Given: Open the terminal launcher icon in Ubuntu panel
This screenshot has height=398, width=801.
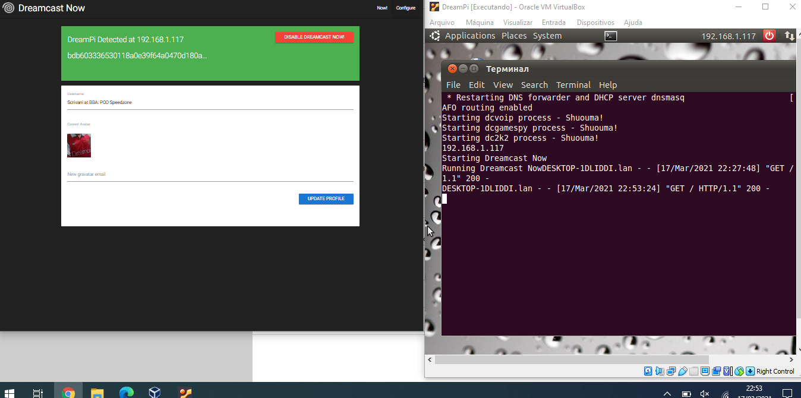Looking at the screenshot, I should pos(610,36).
